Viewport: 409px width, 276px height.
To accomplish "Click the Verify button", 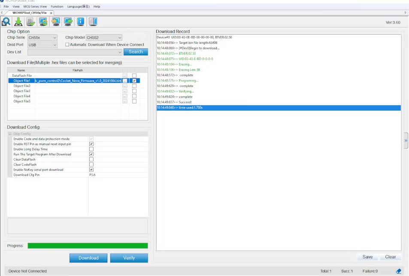I will tap(129, 258).
